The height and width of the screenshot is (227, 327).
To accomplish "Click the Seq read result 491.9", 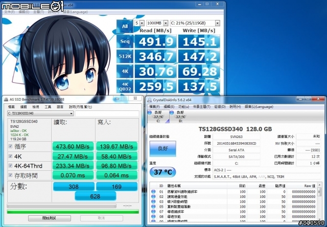I will tap(156, 41).
